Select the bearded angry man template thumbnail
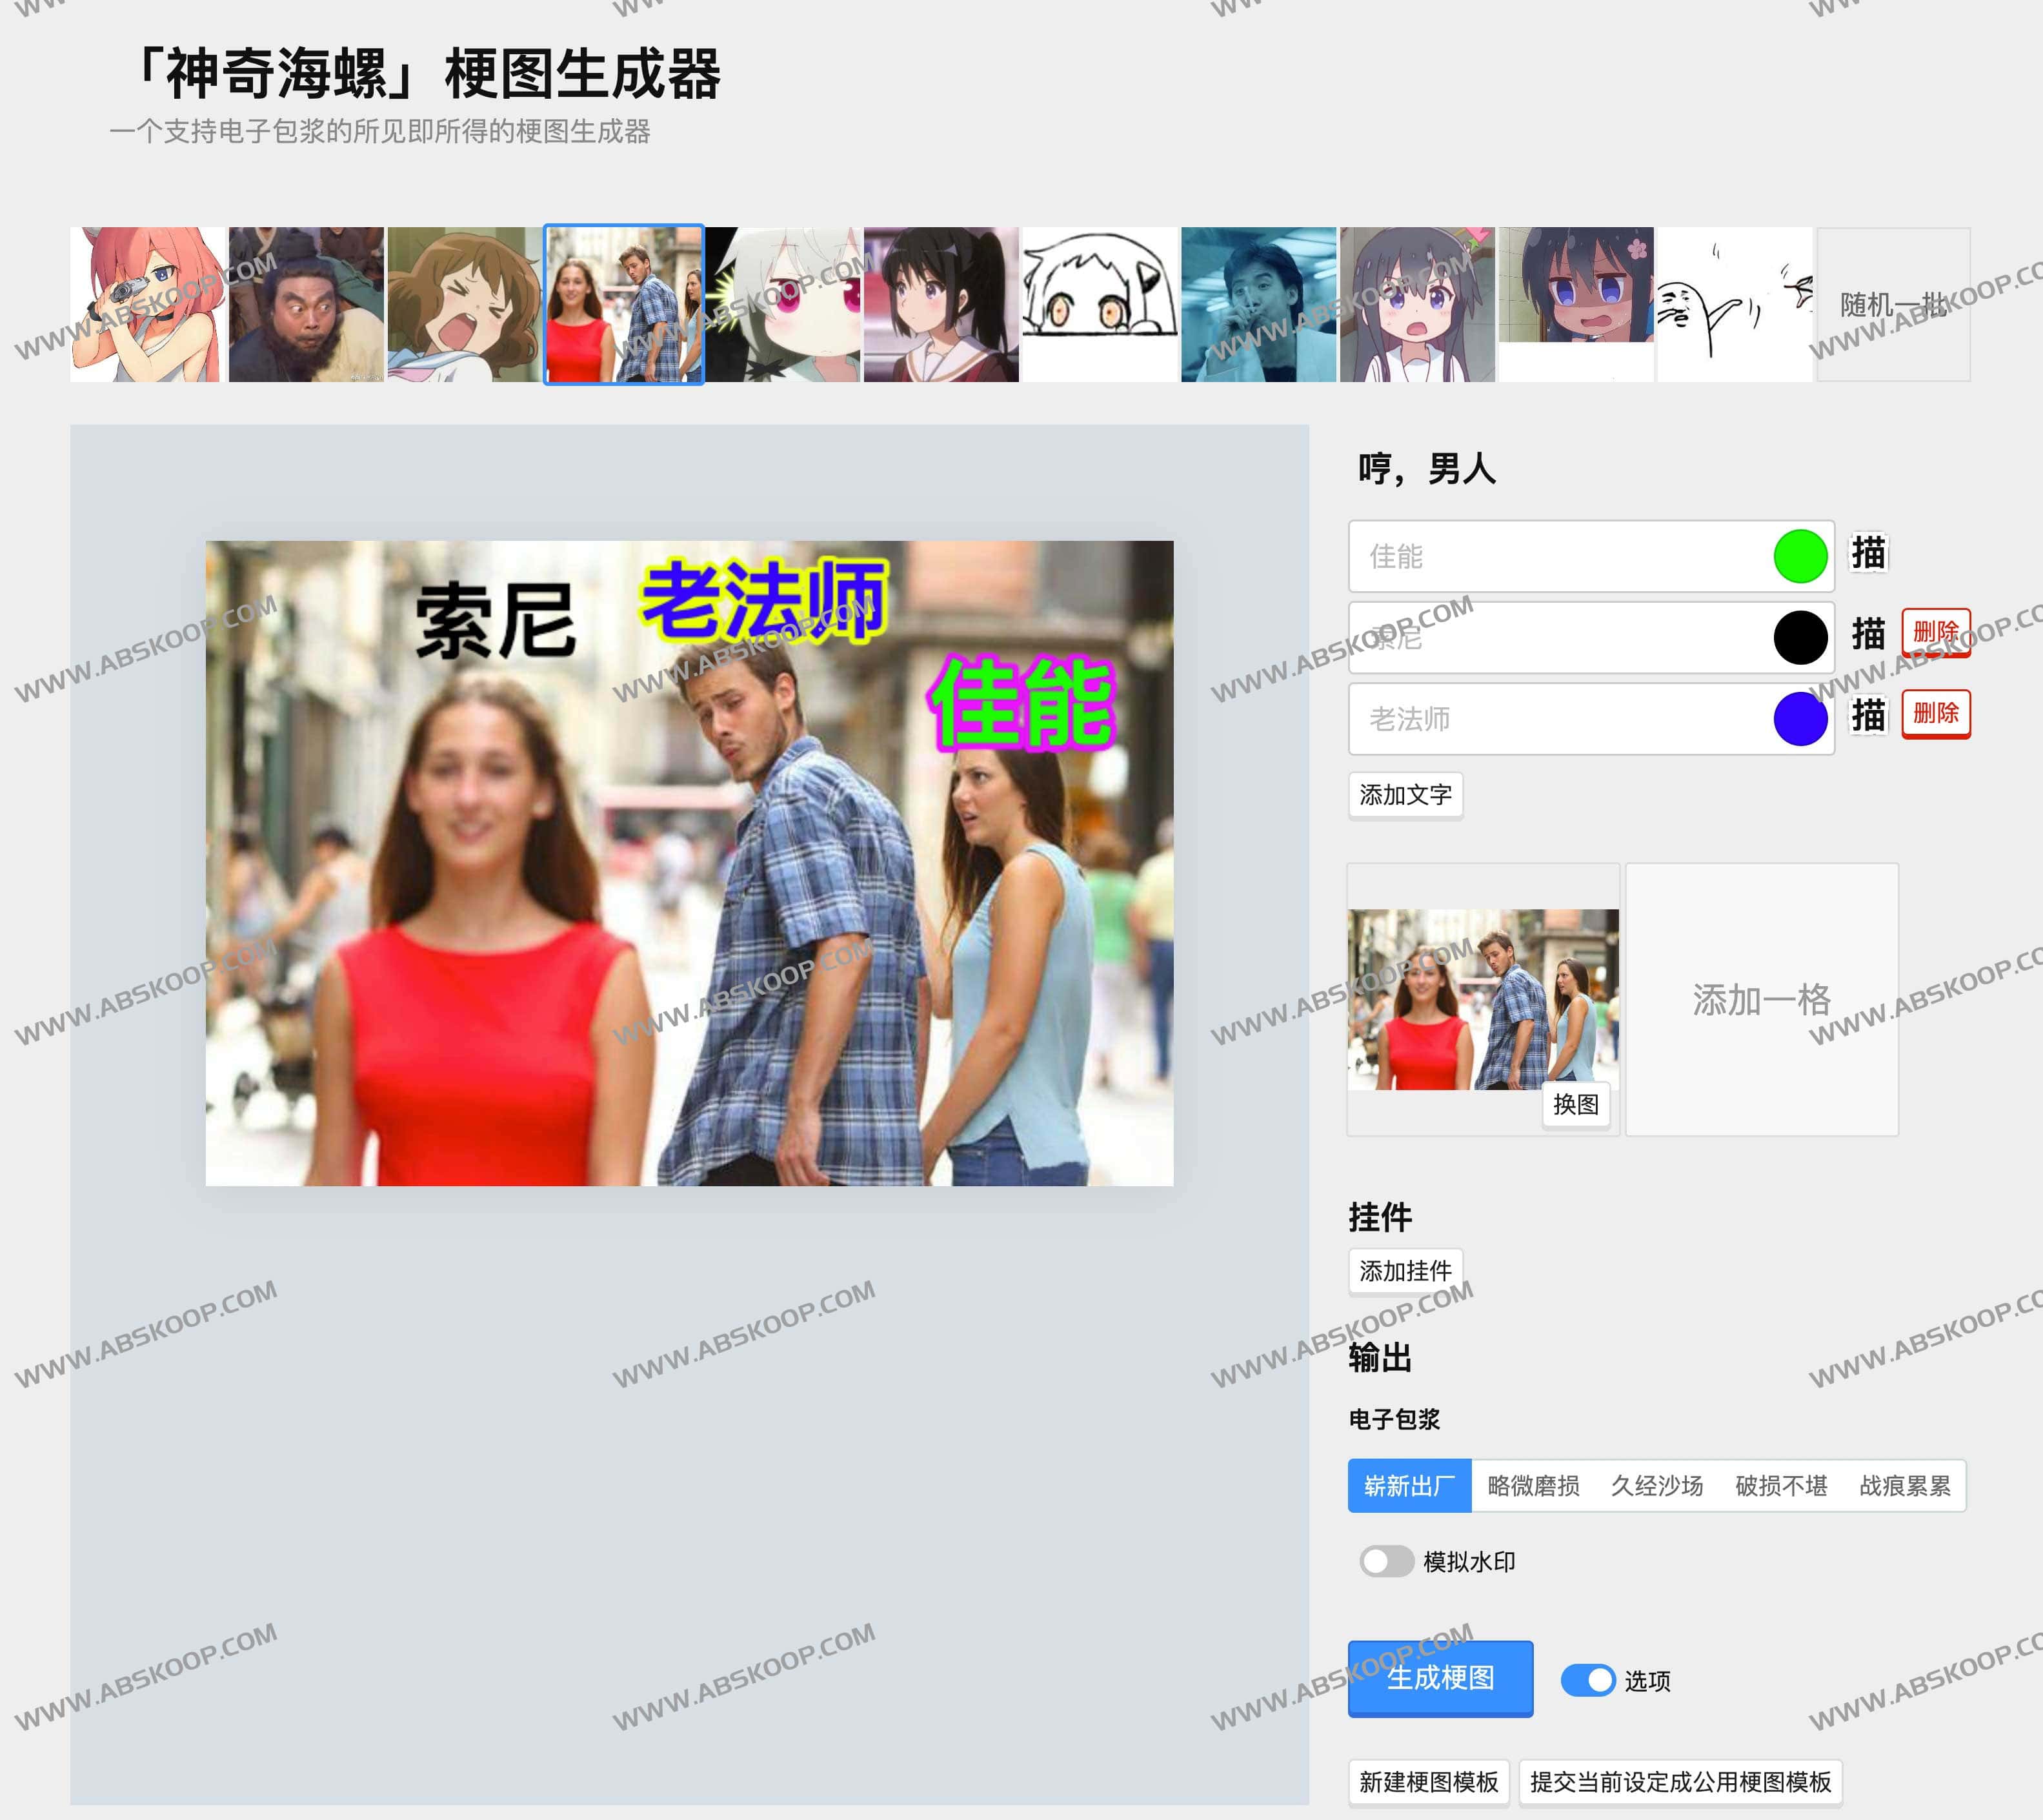 306,304
